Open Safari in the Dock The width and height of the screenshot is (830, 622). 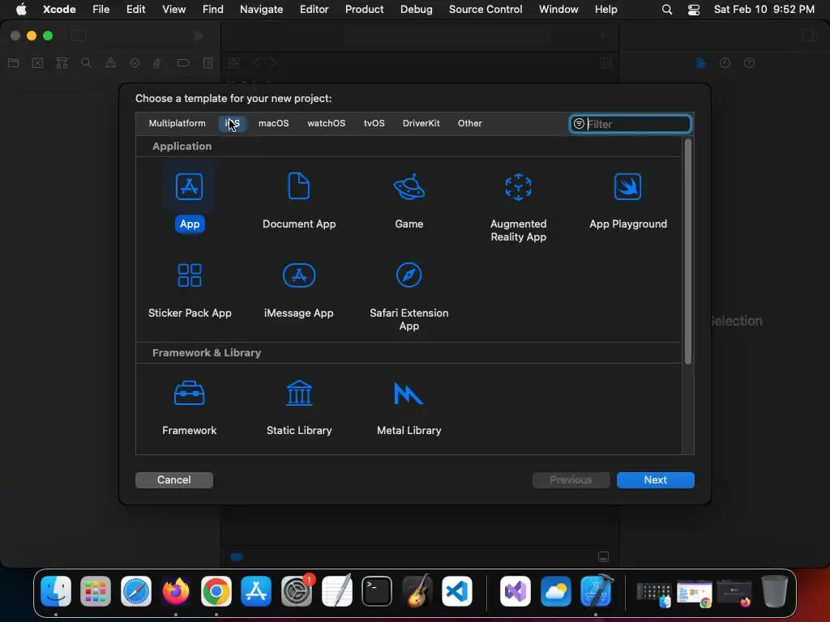(x=136, y=591)
